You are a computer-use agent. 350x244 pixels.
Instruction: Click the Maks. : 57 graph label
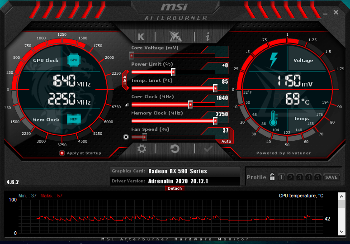pyautogui.click(x=52, y=196)
